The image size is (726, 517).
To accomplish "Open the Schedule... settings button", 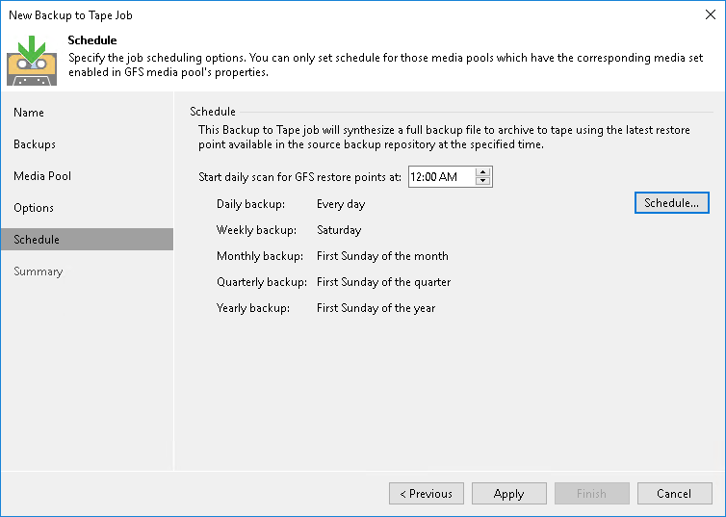I will point(671,203).
